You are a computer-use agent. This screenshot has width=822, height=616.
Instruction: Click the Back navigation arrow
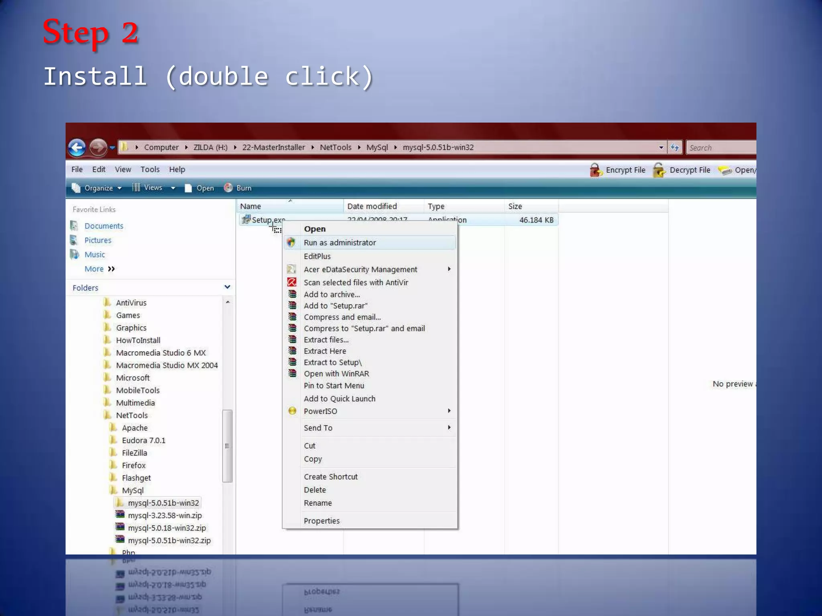(77, 148)
